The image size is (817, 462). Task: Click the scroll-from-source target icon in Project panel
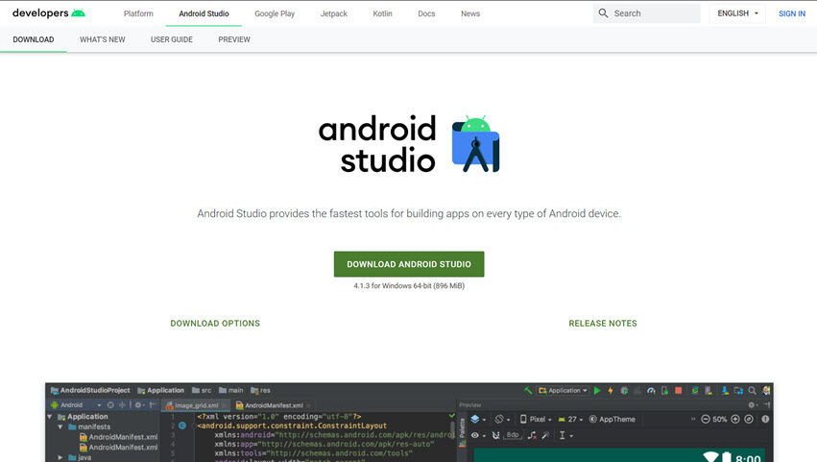pyautogui.click(x=110, y=405)
